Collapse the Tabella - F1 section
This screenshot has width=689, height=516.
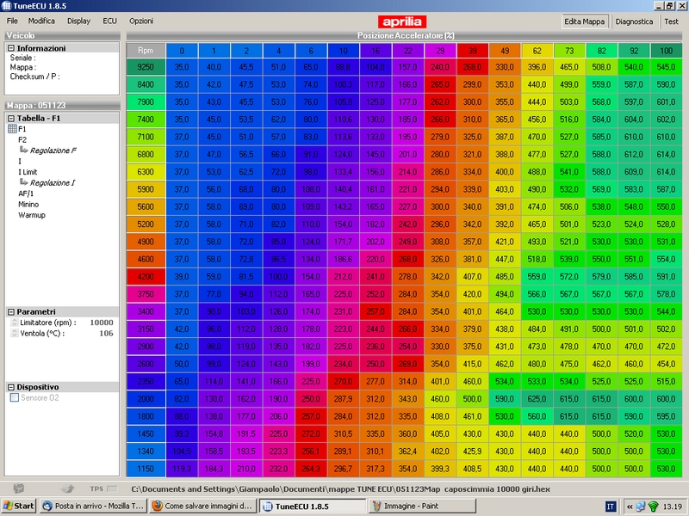[11, 119]
